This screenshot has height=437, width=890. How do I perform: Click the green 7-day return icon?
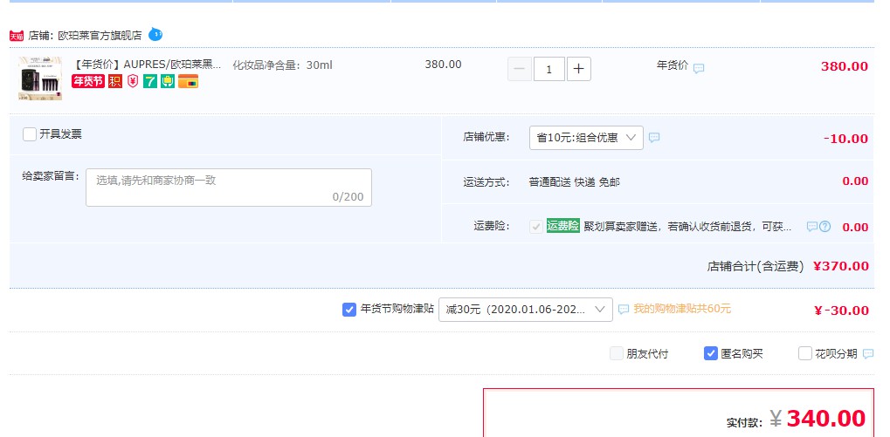coord(150,82)
